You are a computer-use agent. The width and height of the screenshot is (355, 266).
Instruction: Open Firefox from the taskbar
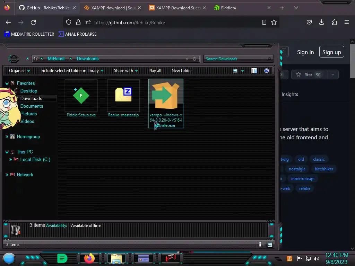[89, 258]
